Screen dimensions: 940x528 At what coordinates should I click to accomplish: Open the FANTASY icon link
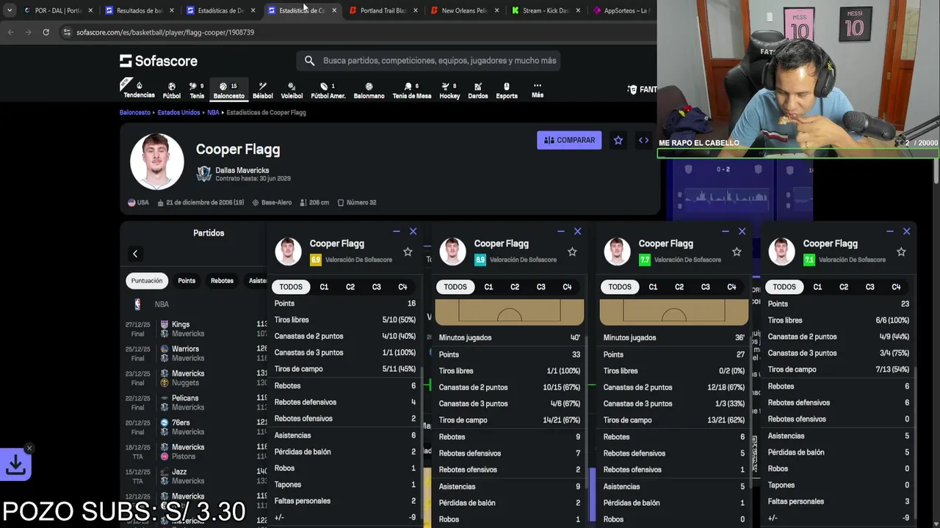tap(642, 89)
